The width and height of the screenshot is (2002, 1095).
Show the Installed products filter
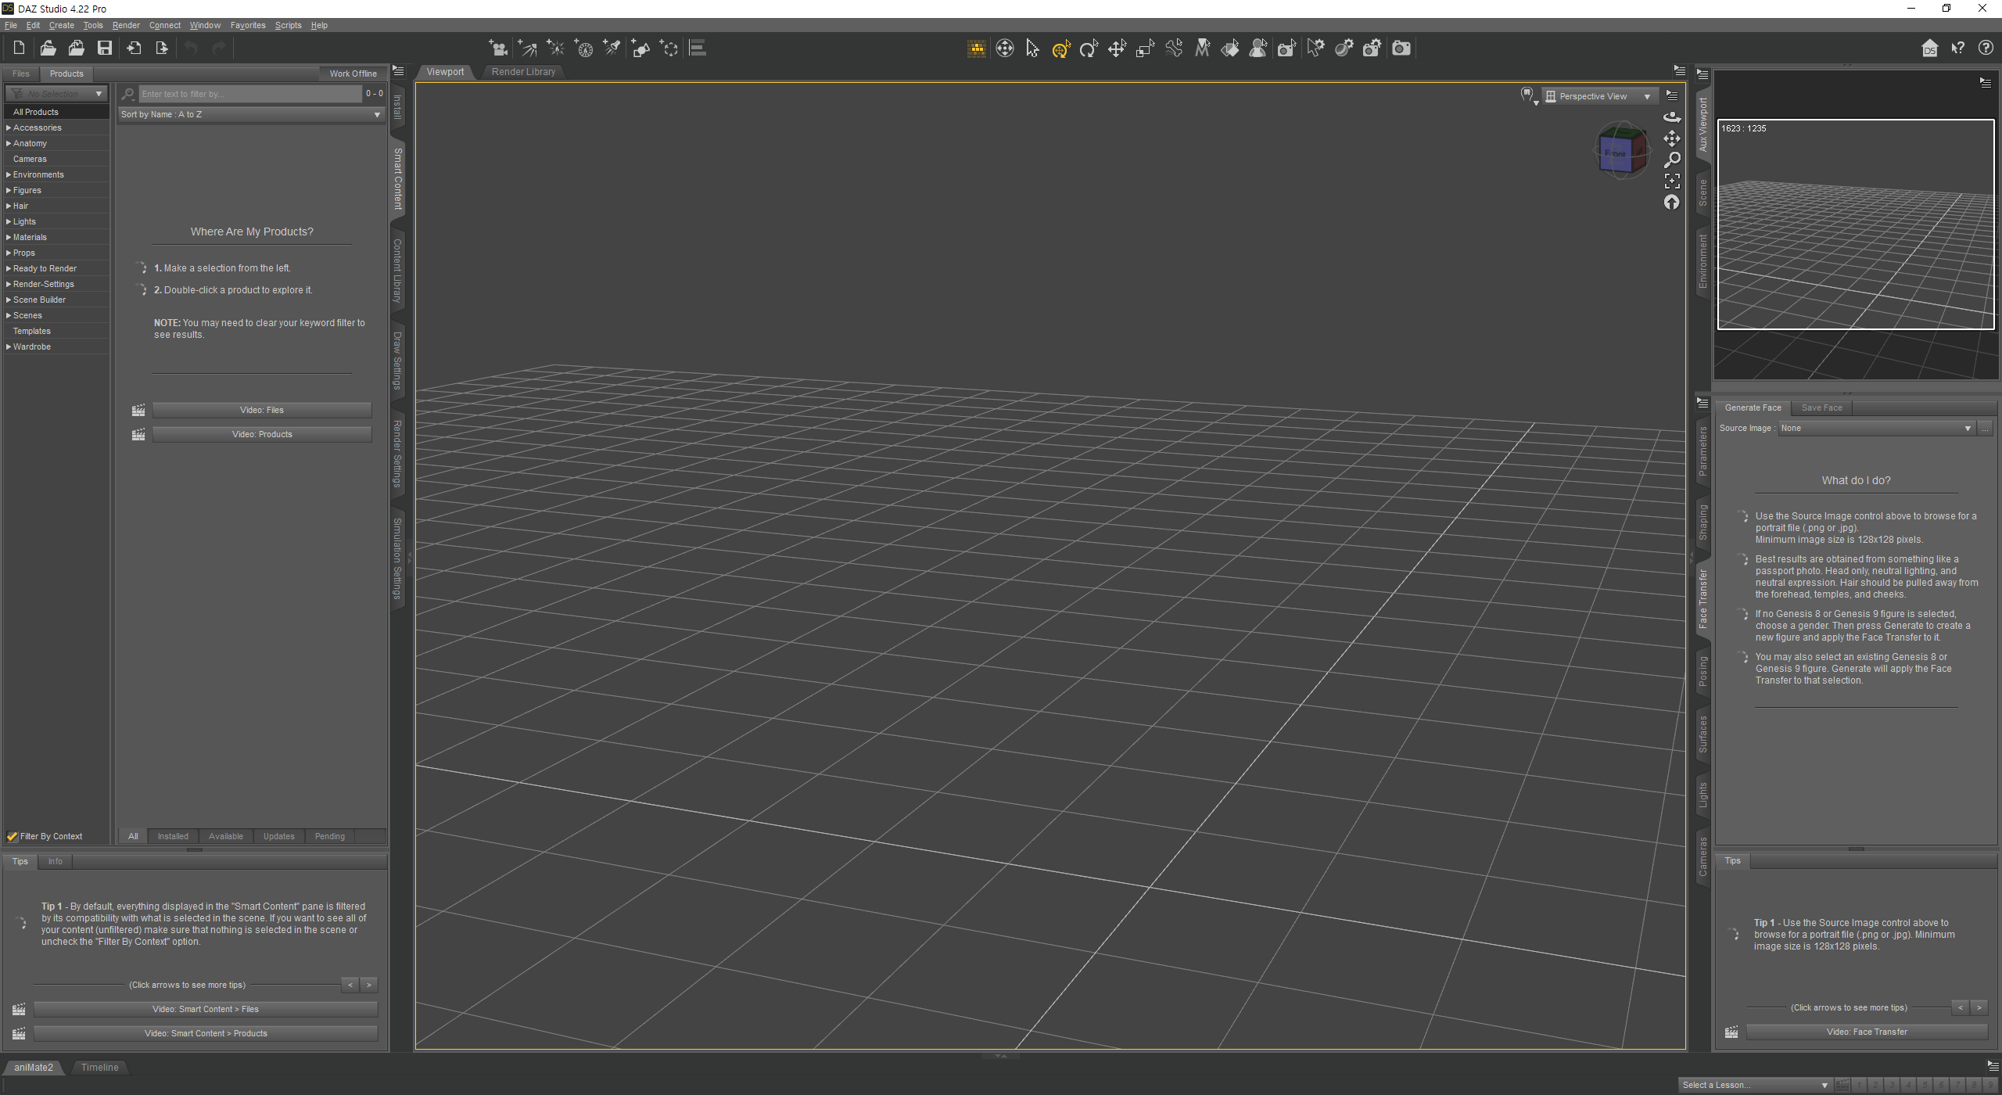pyautogui.click(x=173, y=837)
